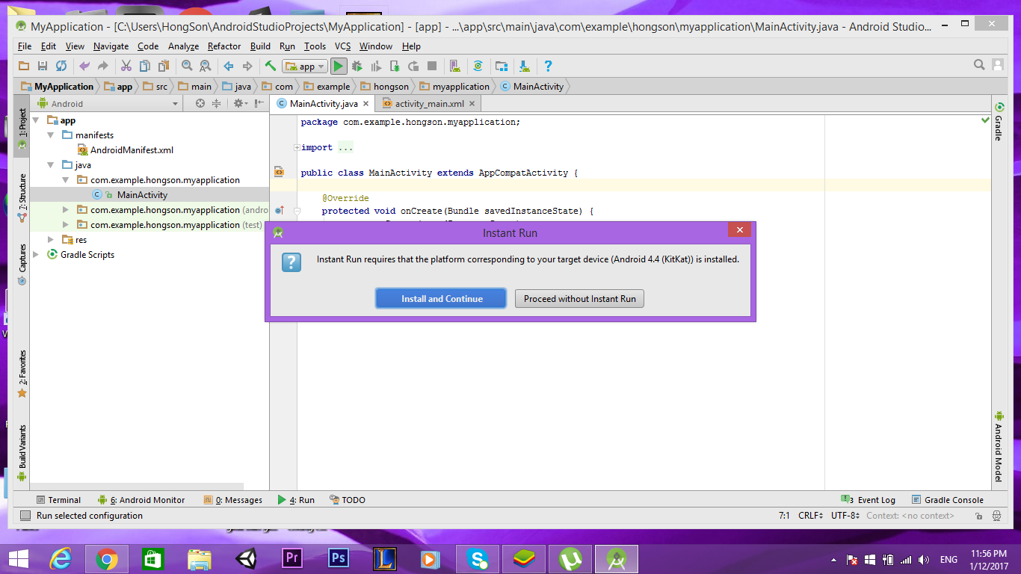Open the VCS menu
The width and height of the screenshot is (1021, 574).
tap(342, 46)
